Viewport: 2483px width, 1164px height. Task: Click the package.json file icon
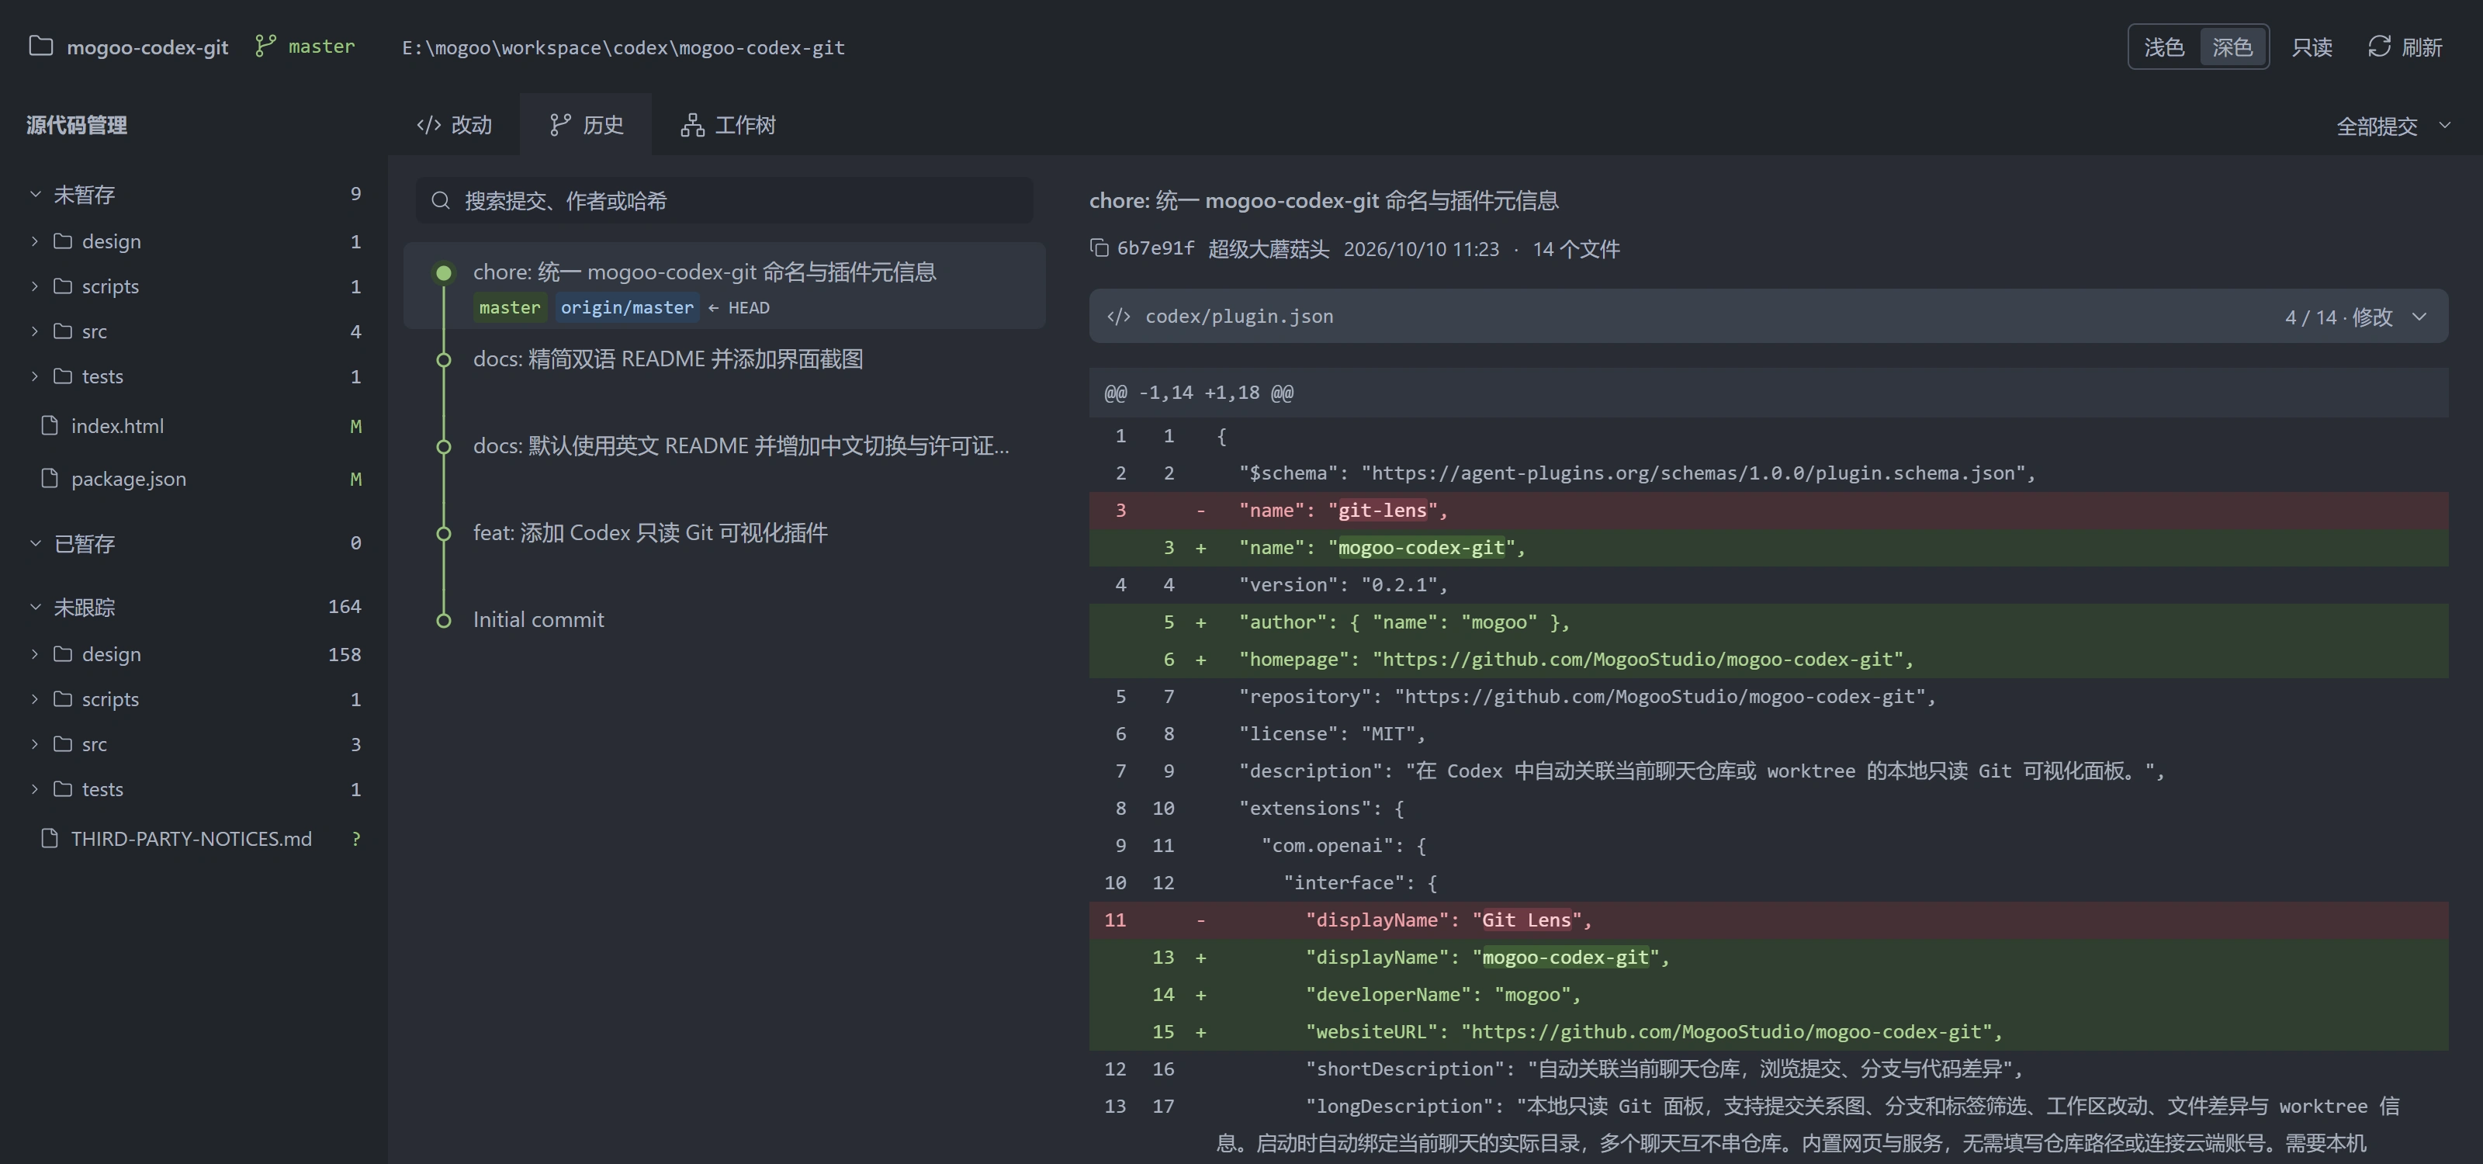tap(50, 478)
